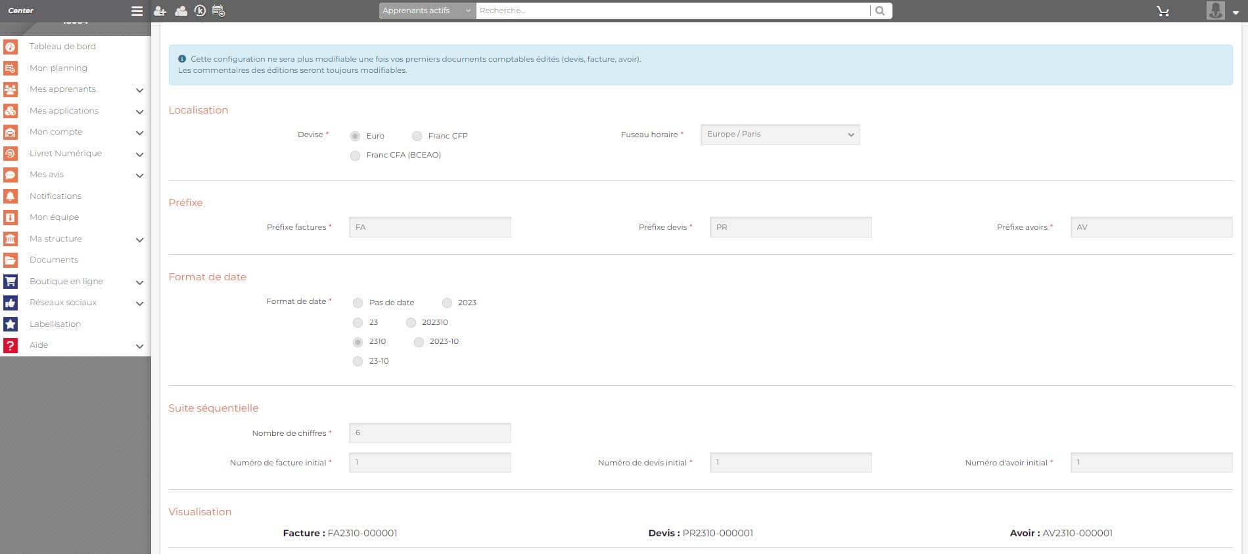
Task: Open the learners group icon
Action: coord(181,11)
